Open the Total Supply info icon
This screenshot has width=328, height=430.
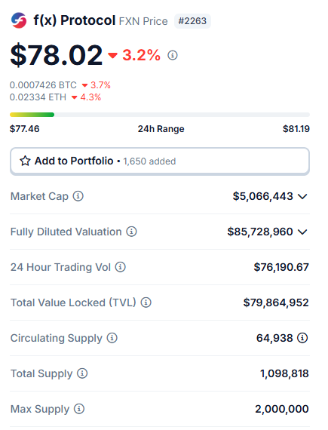pyautogui.click(x=82, y=373)
